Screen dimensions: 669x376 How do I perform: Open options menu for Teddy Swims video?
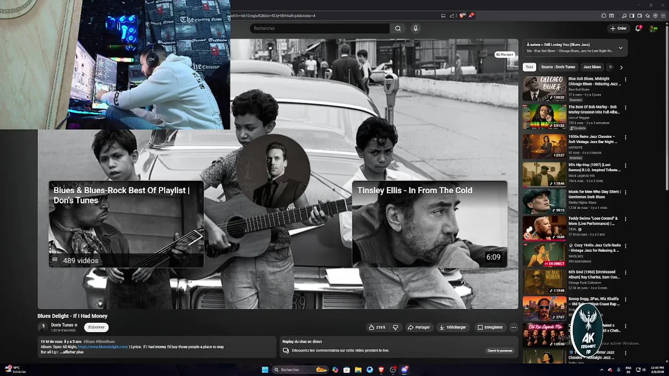click(x=625, y=219)
